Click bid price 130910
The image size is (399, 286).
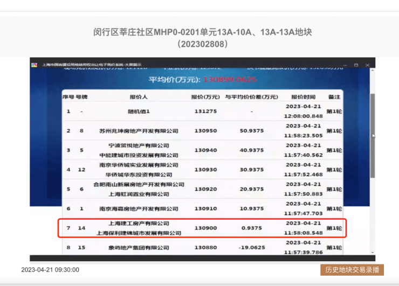205,208
